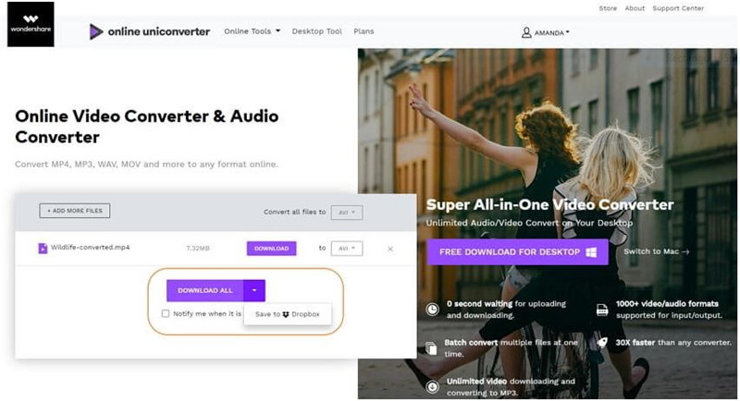Toggle the Notify me when it is finished checkbox
The image size is (740, 401).
coord(166,314)
